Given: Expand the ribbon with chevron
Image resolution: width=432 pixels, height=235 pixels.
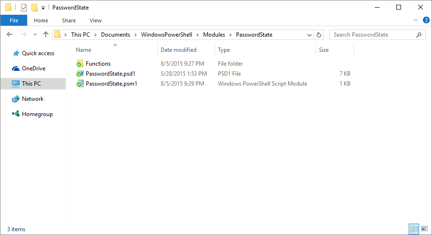Looking at the screenshot, I should [416, 20].
